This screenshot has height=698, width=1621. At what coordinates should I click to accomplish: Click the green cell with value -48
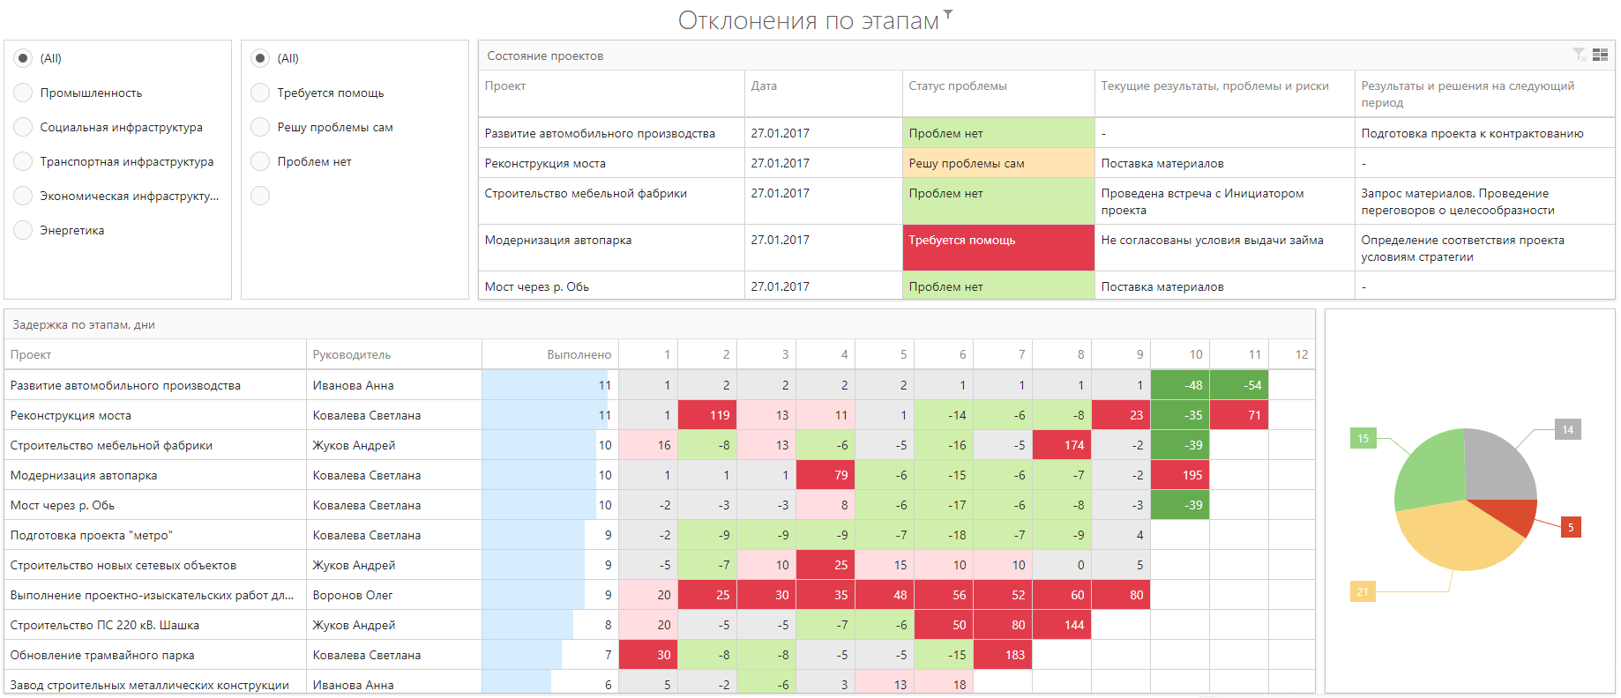(1180, 385)
